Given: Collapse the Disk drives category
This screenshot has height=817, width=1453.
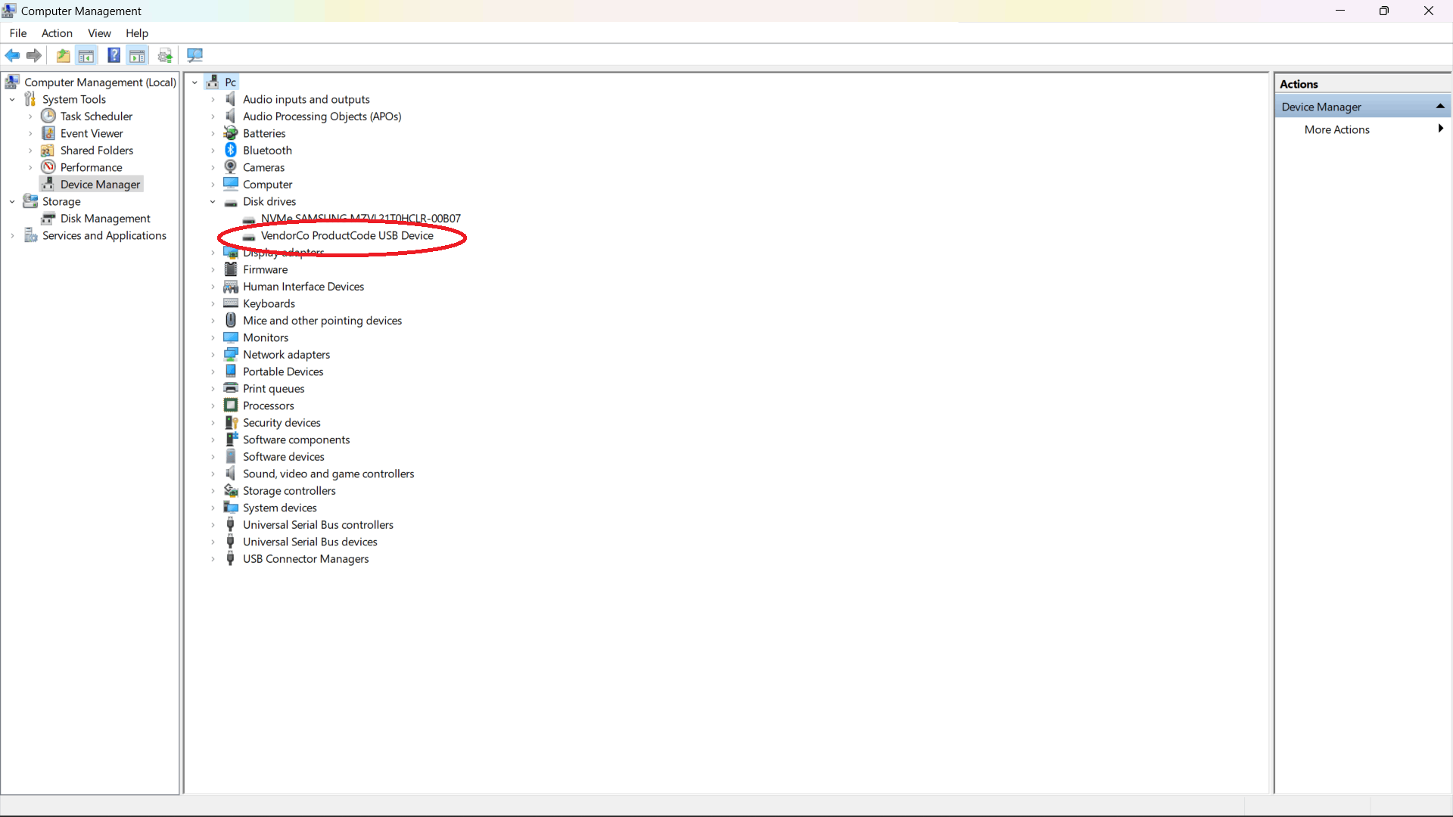Looking at the screenshot, I should (x=213, y=201).
